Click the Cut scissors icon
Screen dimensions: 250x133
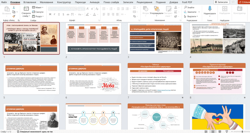tap(14, 7)
